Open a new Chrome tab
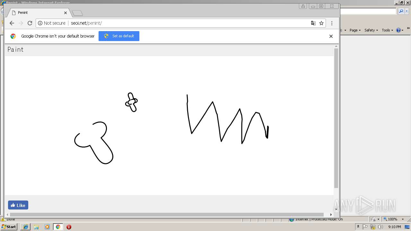Screen dimensions: 411x231 click(x=77, y=13)
